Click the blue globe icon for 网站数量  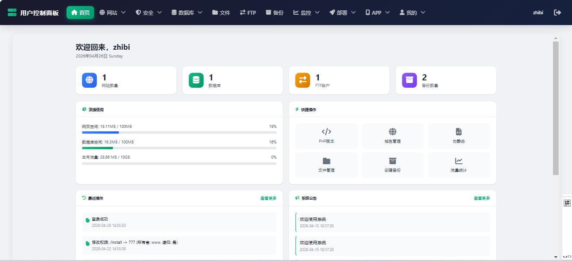[x=89, y=80]
